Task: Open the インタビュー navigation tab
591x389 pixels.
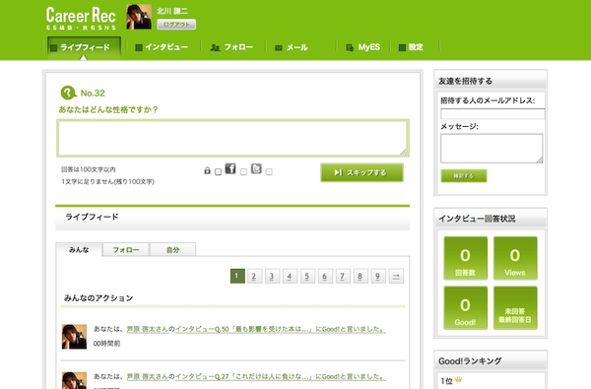Action: pyautogui.click(x=162, y=47)
